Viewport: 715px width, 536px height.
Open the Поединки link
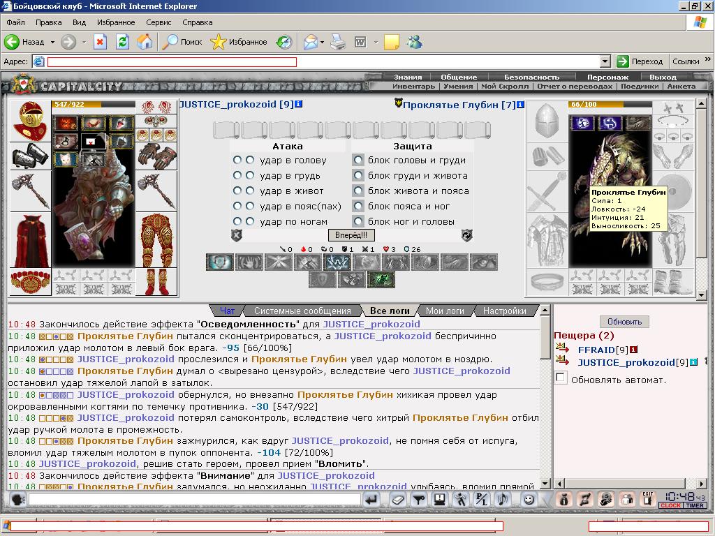[640, 86]
